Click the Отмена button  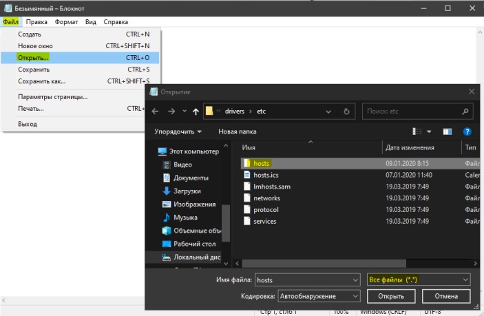[446, 296]
